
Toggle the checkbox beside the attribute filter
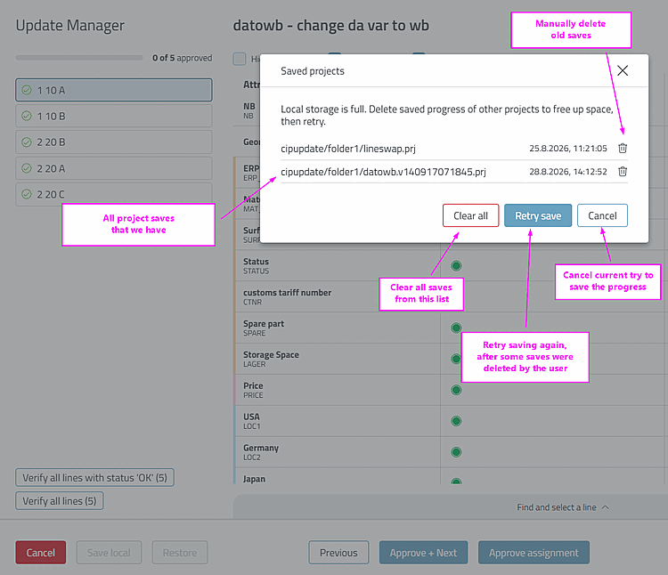point(240,59)
